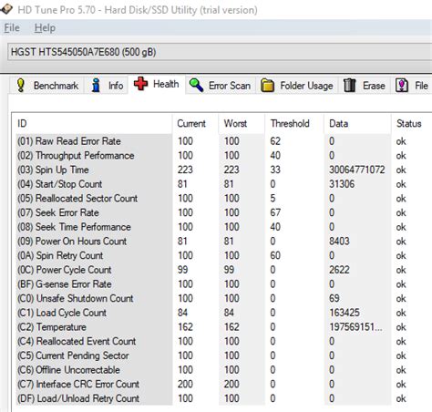Switch to the Info tab
The height and width of the screenshot is (412, 432).
107,86
